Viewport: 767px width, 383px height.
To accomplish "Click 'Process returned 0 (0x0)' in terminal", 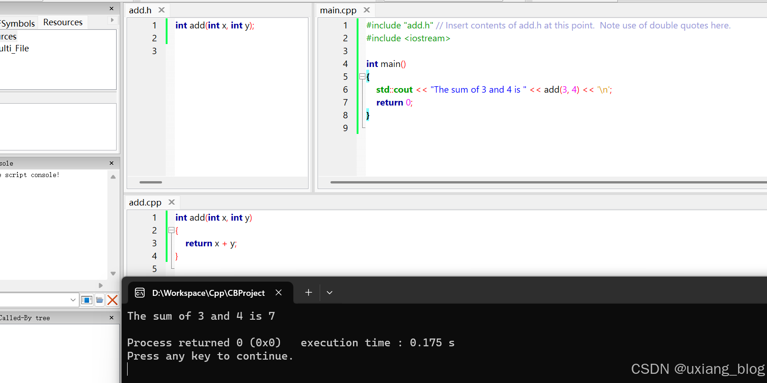I will (204, 343).
